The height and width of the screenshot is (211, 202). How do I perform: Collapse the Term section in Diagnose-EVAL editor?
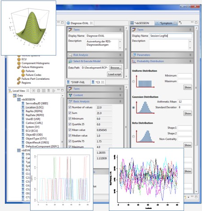point(120,30)
